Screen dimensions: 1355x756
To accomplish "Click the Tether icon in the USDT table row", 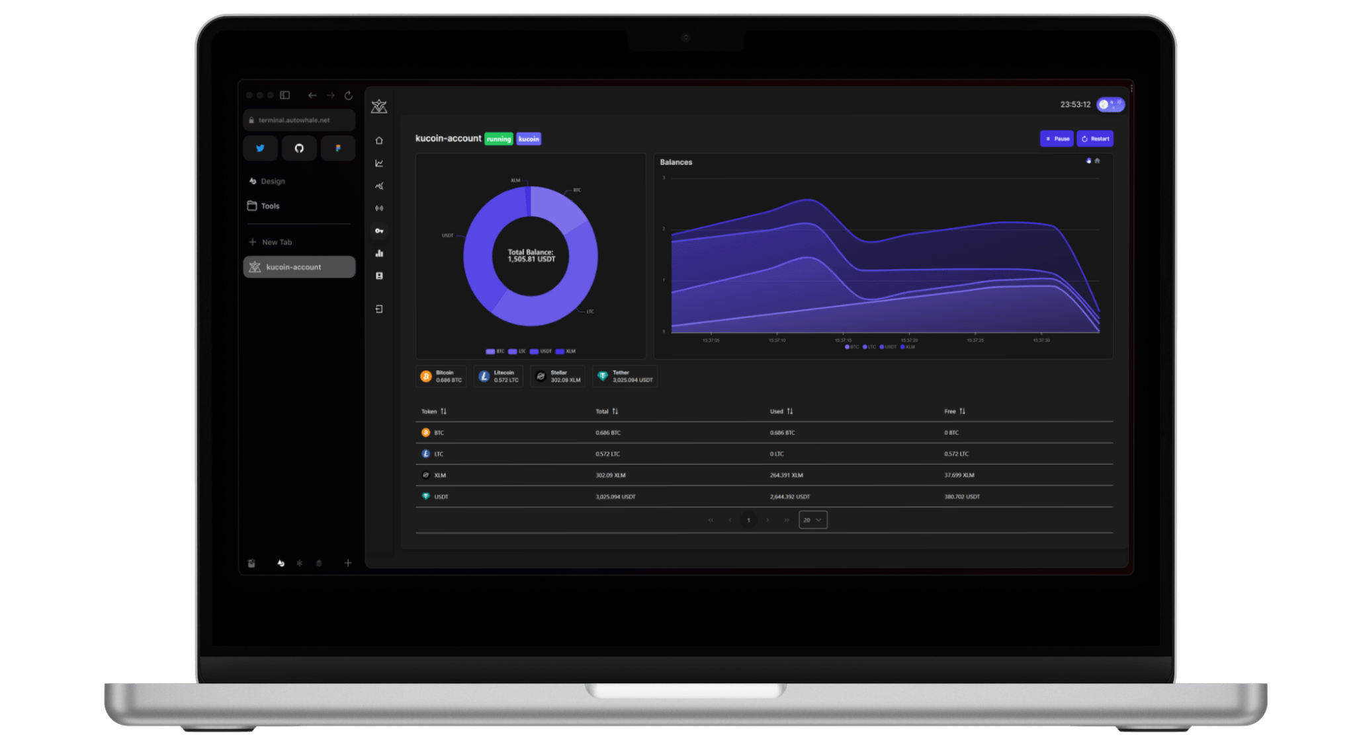I will tap(425, 496).
